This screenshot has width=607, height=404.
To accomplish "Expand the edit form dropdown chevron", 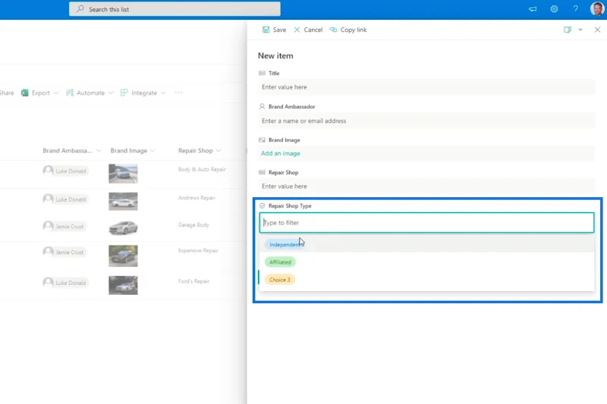I will (x=580, y=30).
